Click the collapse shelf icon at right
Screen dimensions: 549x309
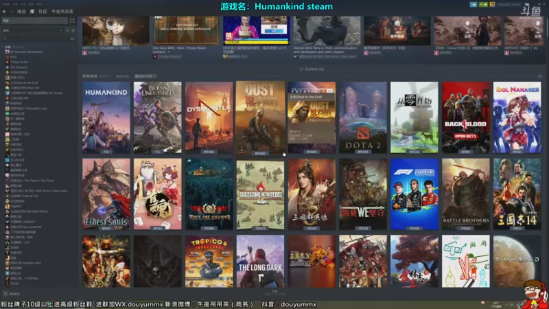click(x=539, y=76)
